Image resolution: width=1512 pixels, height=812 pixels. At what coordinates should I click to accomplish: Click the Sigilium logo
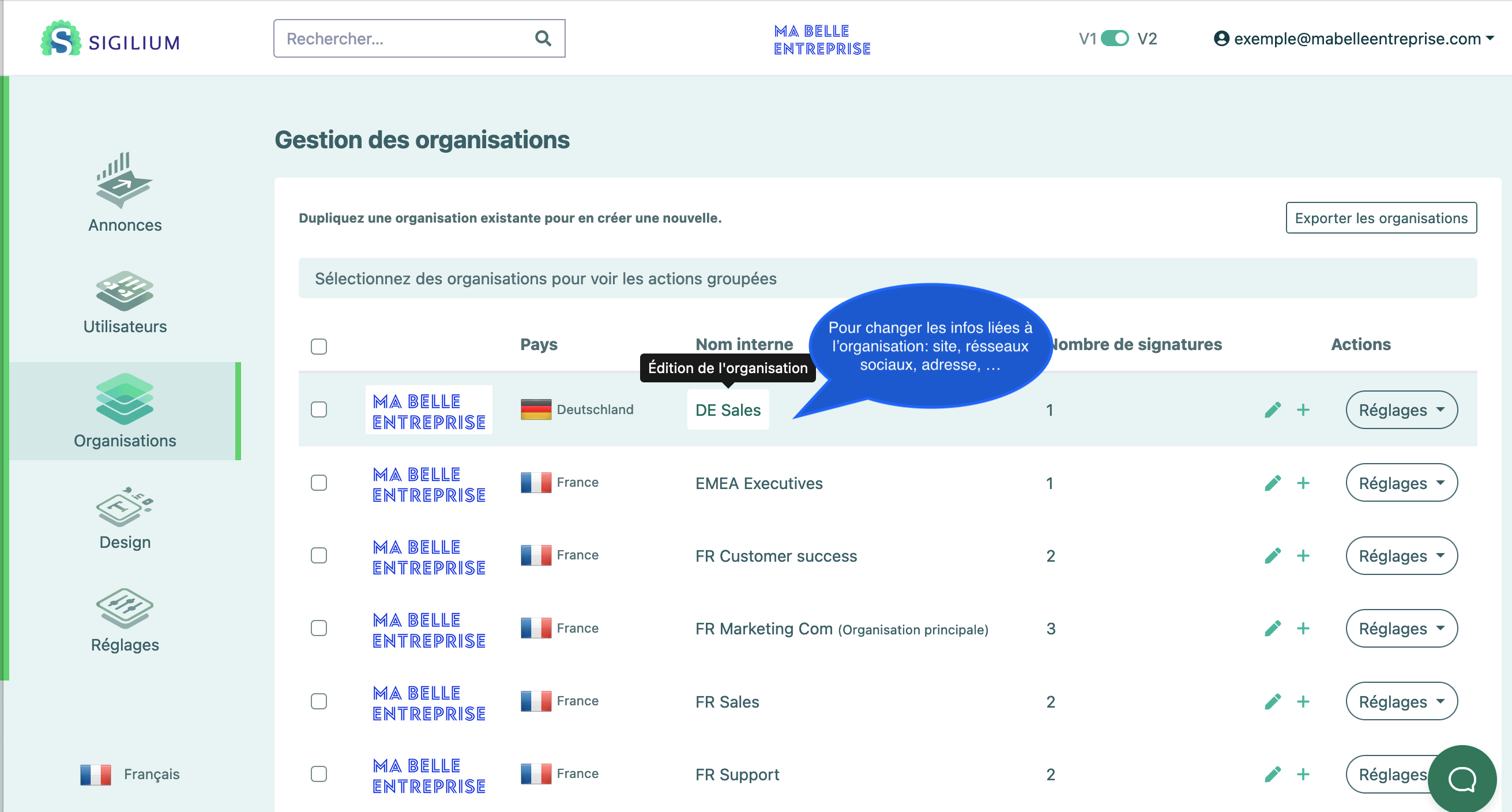[110, 39]
